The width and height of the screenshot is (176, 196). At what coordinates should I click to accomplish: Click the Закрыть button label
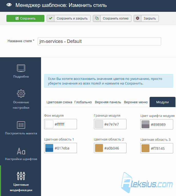(x=150, y=18)
